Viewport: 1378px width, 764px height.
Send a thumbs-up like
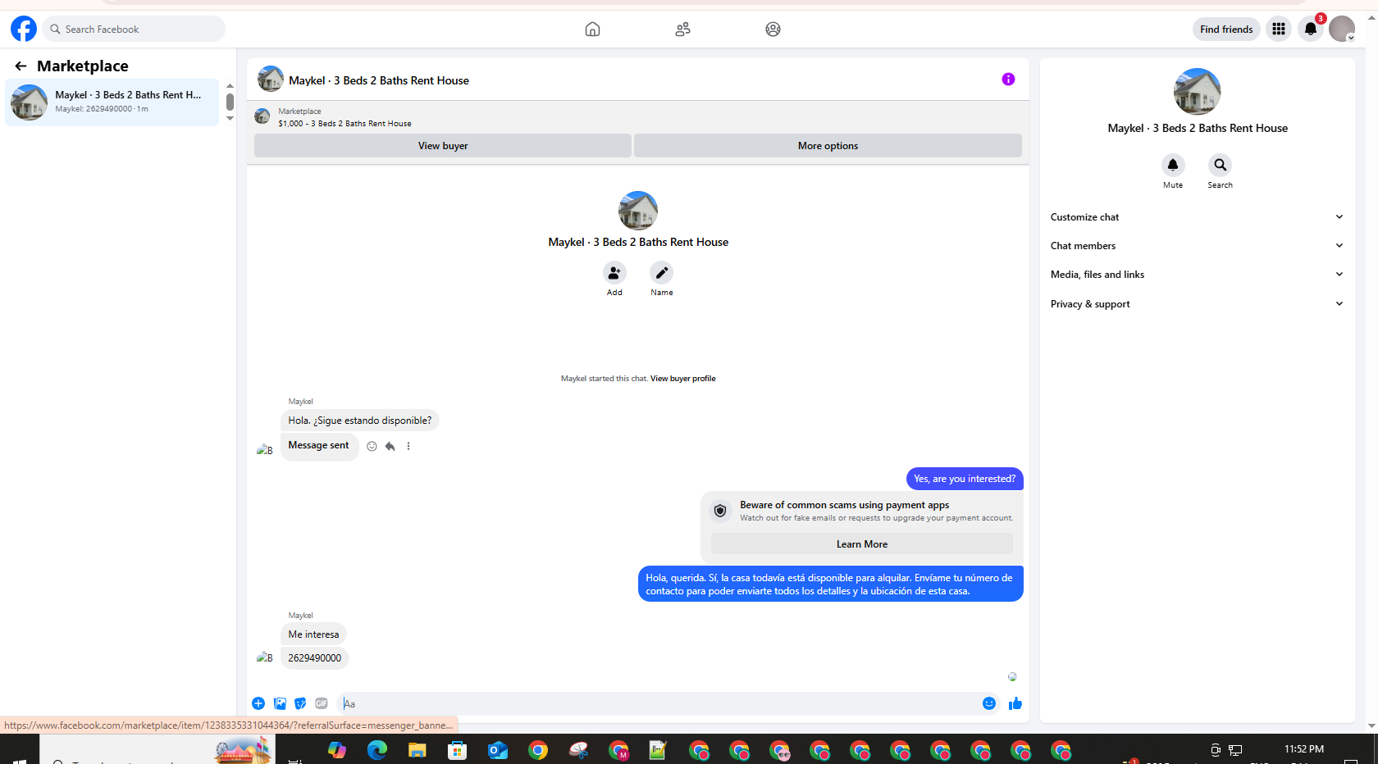tap(1015, 703)
